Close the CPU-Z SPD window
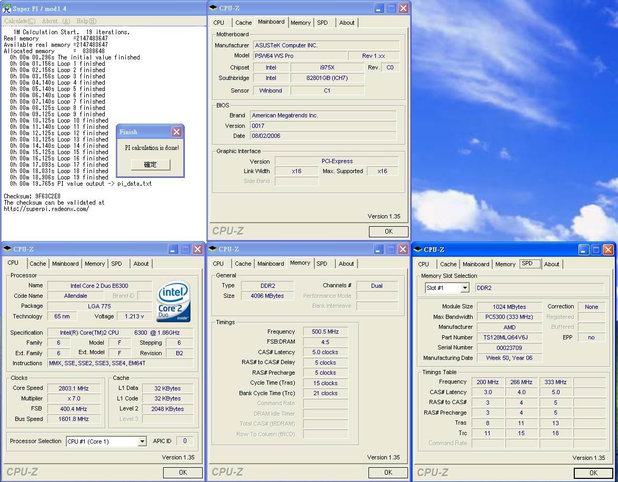 [608, 249]
